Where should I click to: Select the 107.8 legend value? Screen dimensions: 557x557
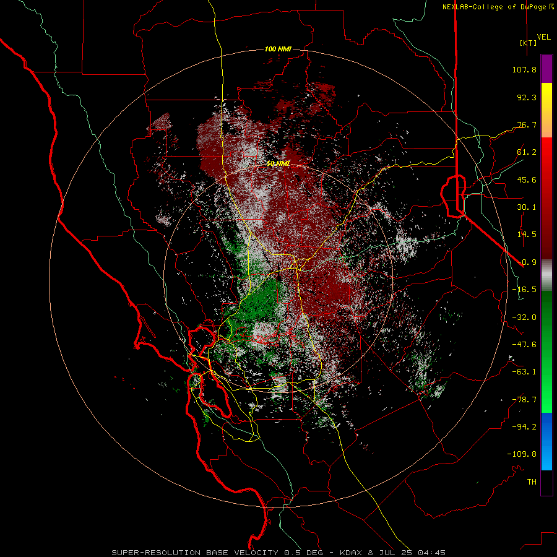(x=524, y=69)
